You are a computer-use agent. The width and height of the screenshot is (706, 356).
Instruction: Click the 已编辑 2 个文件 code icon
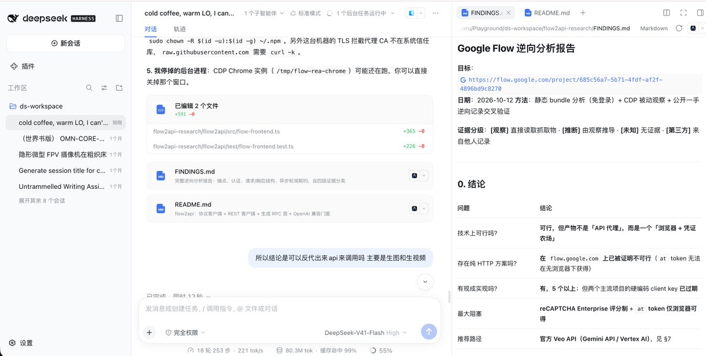[161, 109]
